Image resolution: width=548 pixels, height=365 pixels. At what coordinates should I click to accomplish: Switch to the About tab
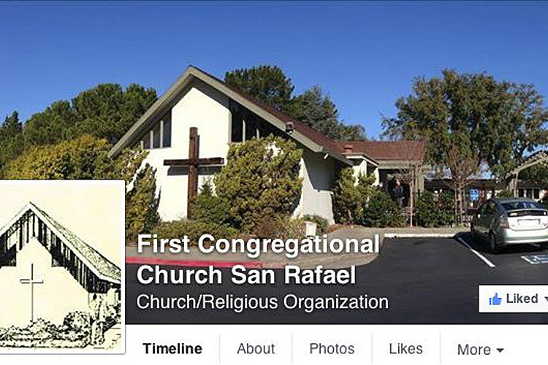256,349
